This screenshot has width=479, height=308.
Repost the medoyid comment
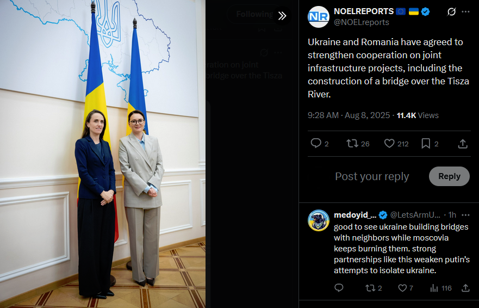pyautogui.click(x=374, y=288)
